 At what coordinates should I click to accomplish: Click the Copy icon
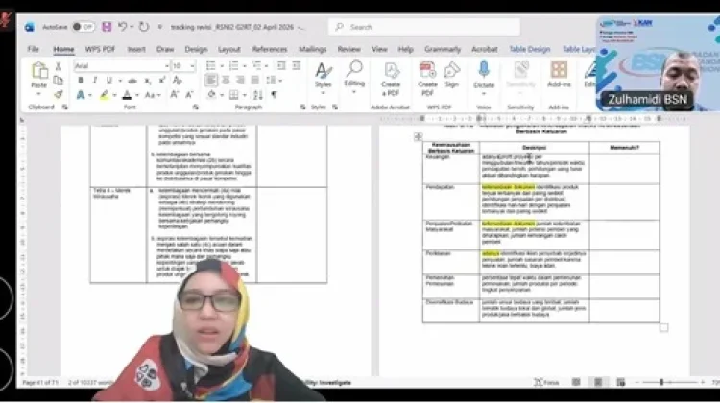[59, 81]
